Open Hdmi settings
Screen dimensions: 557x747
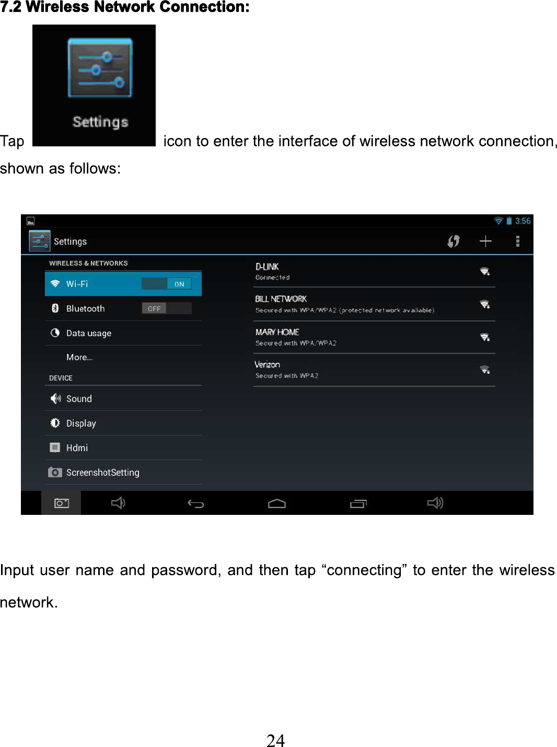click(123, 447)
